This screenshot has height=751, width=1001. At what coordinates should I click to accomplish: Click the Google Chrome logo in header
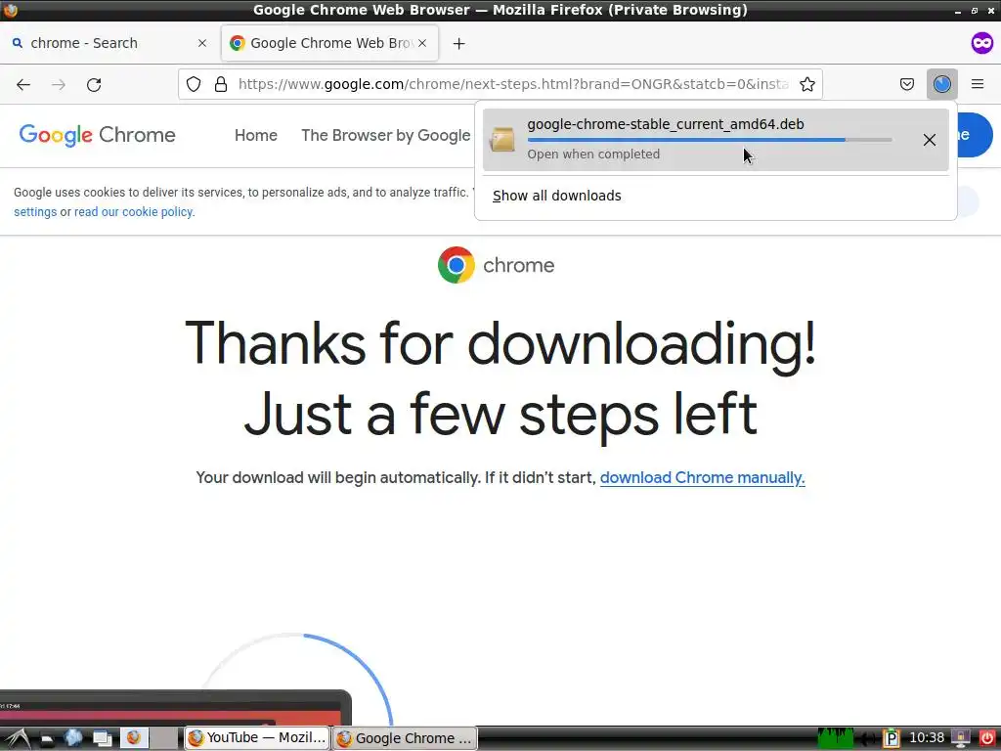97,135
